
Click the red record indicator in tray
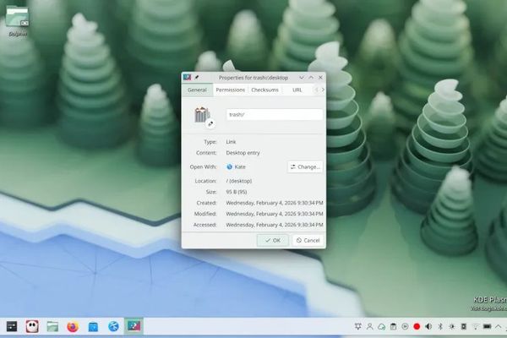point(417,327)
